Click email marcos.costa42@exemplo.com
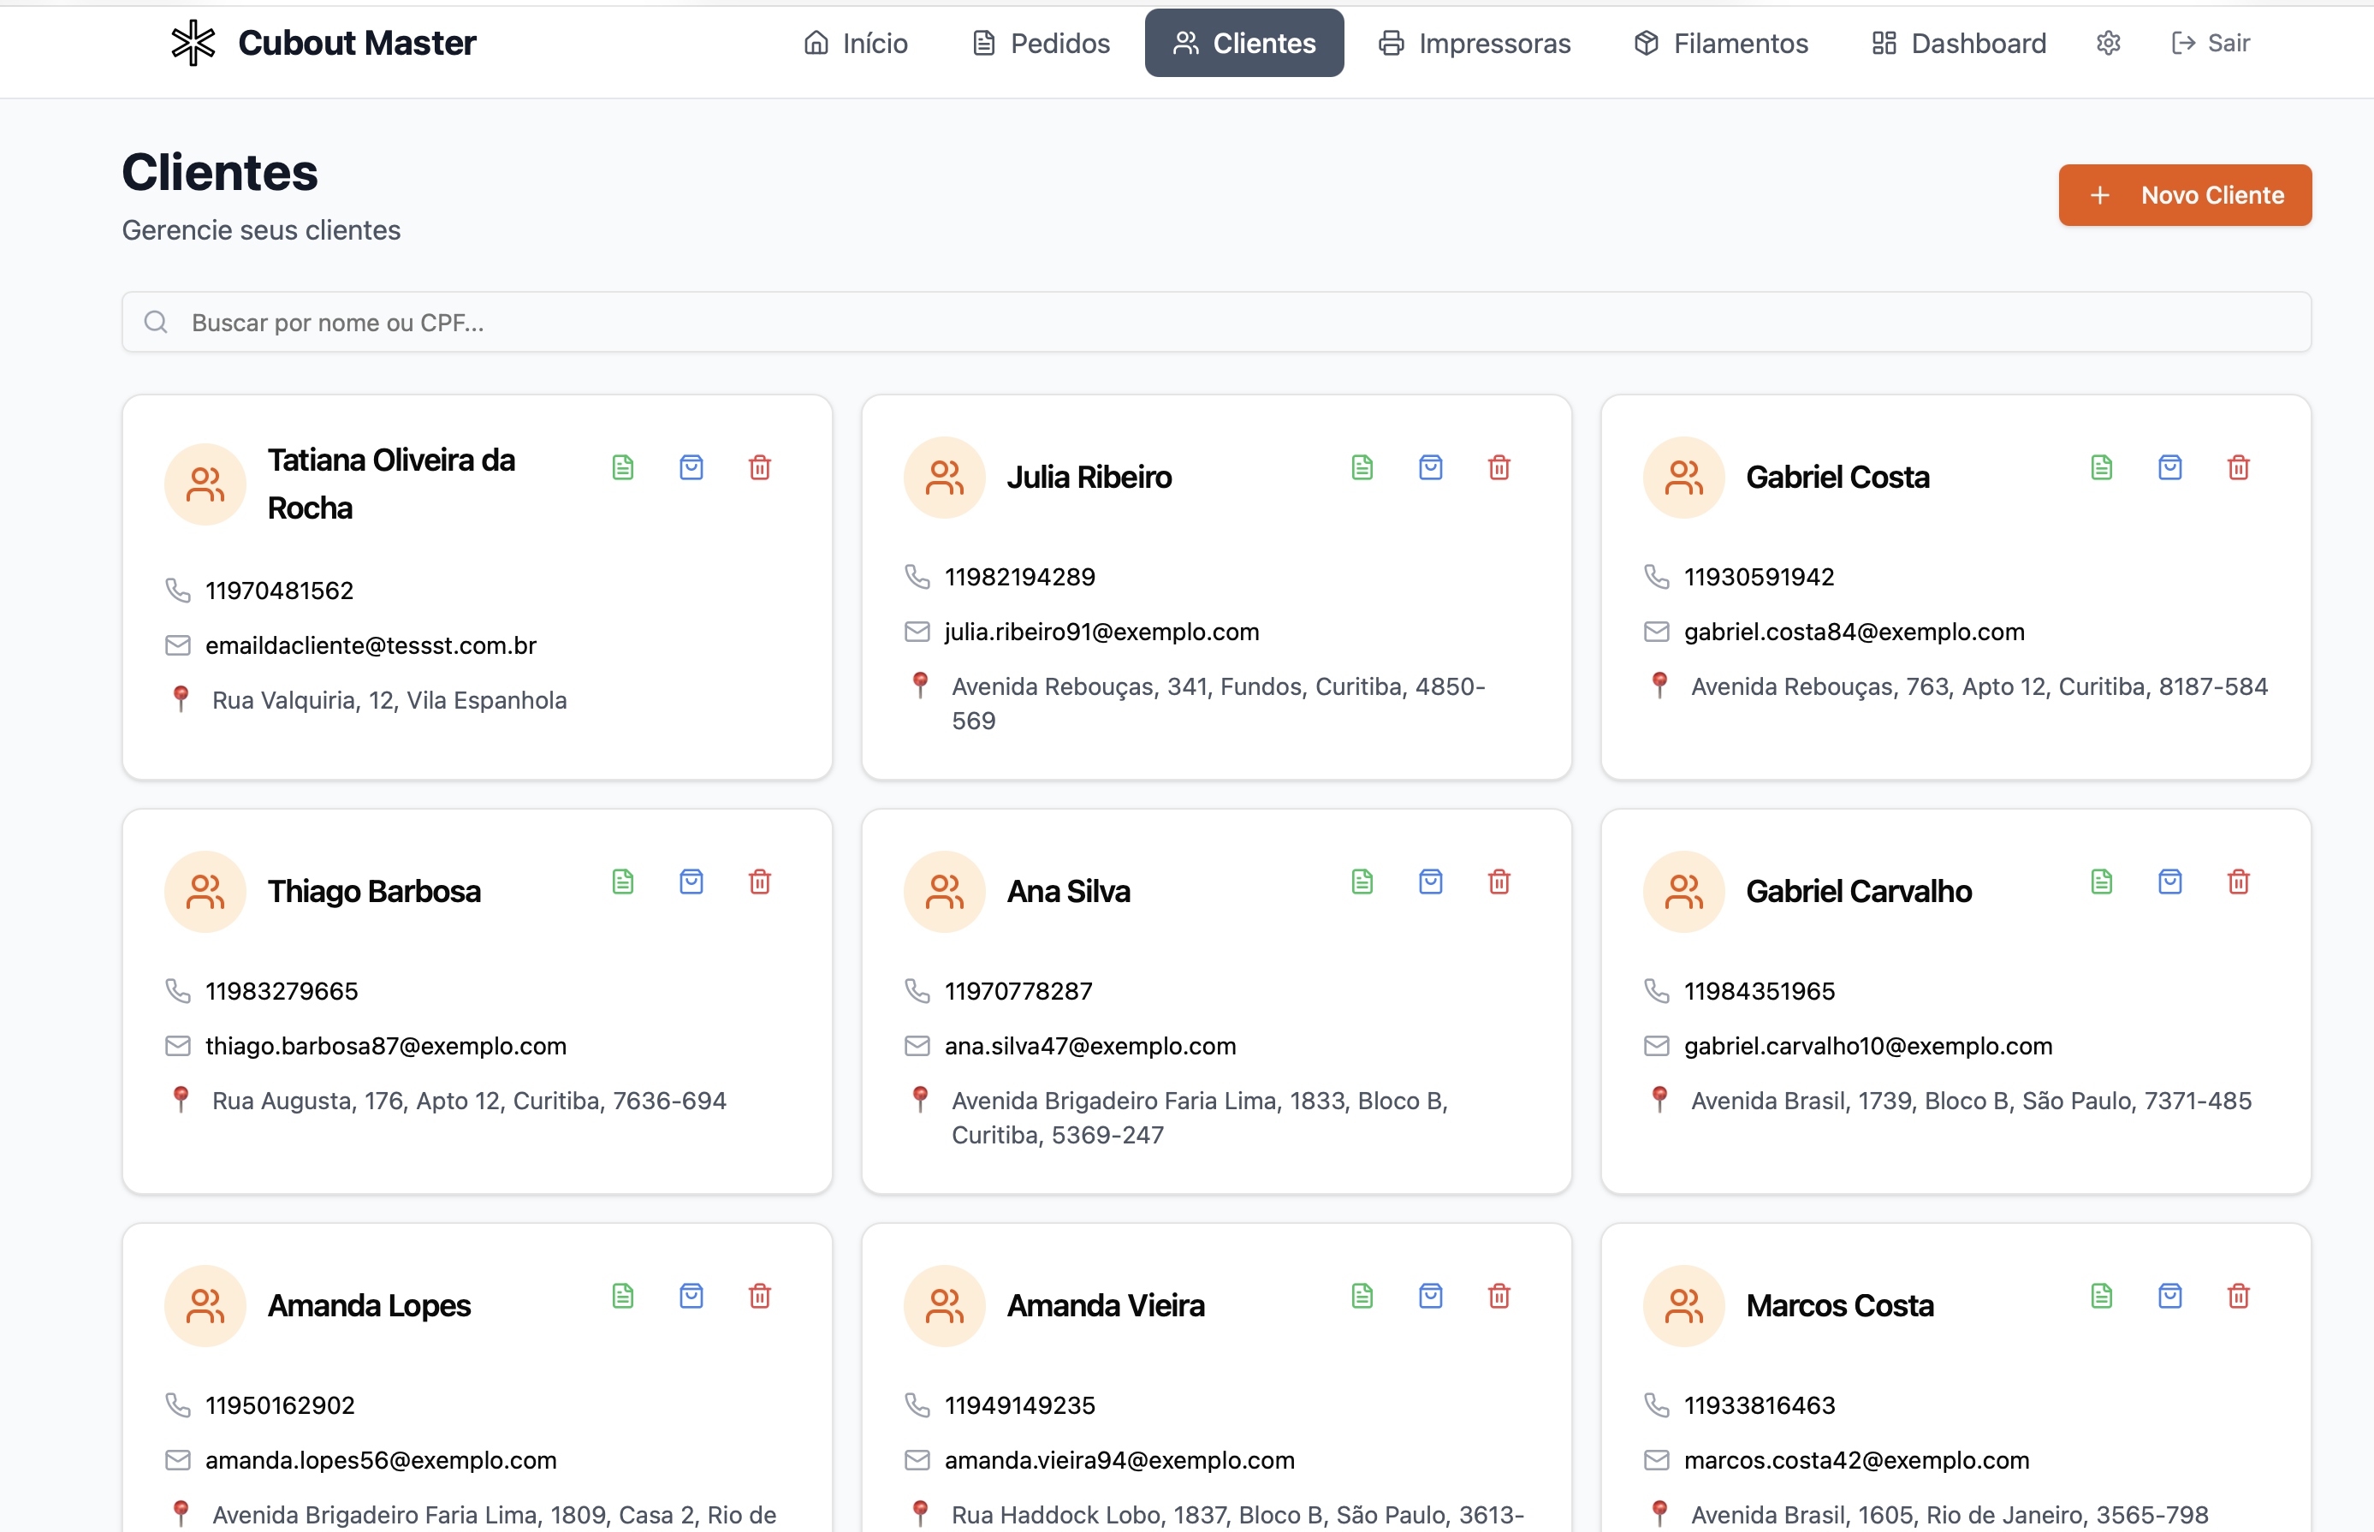 tap(1856, 1459)
